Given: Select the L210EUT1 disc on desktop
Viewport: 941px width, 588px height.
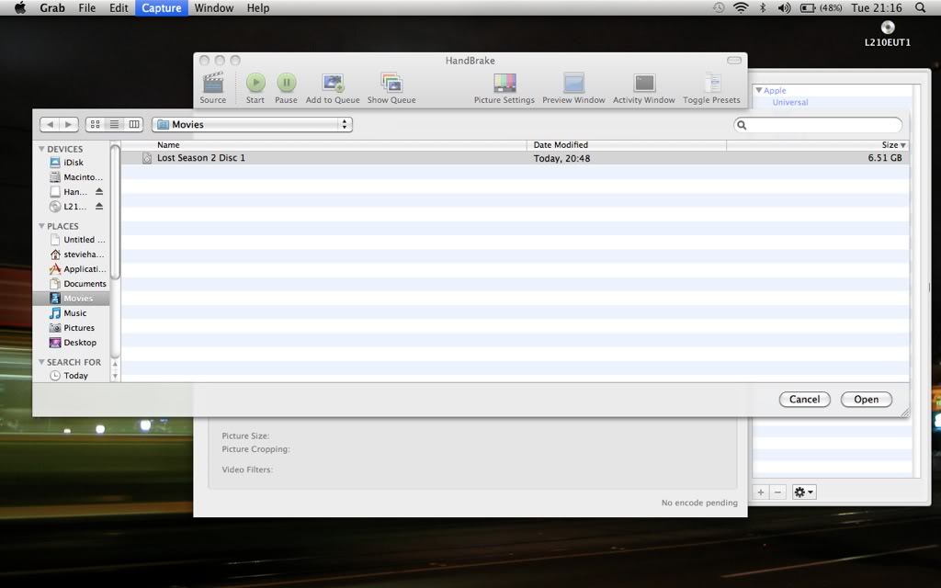Looking at the screenshot, I should 888,34.
